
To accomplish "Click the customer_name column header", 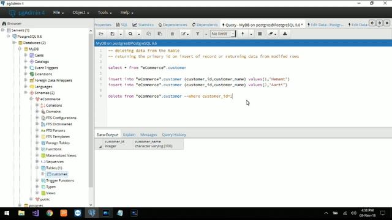I will coord(158,144).
